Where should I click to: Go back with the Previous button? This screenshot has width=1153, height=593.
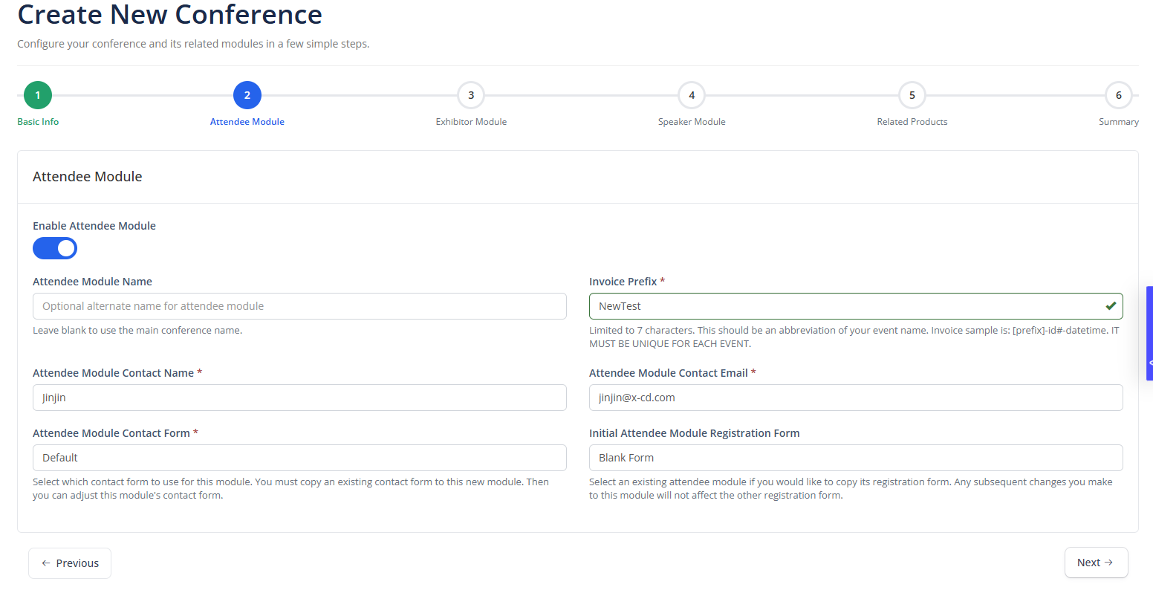(x=70, y=563)
